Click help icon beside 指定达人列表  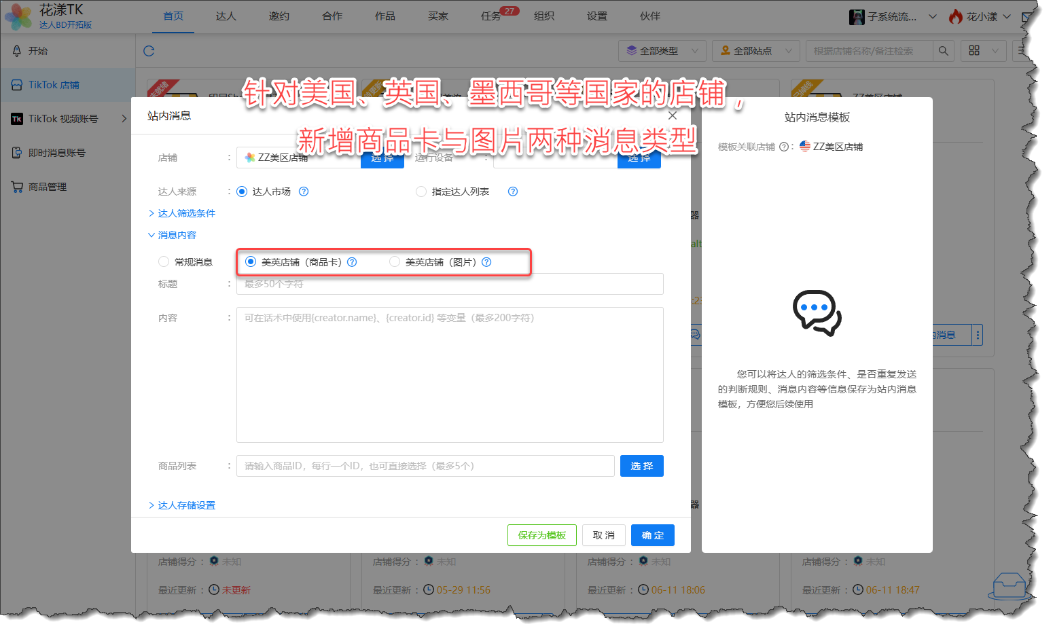pos(513,192)
